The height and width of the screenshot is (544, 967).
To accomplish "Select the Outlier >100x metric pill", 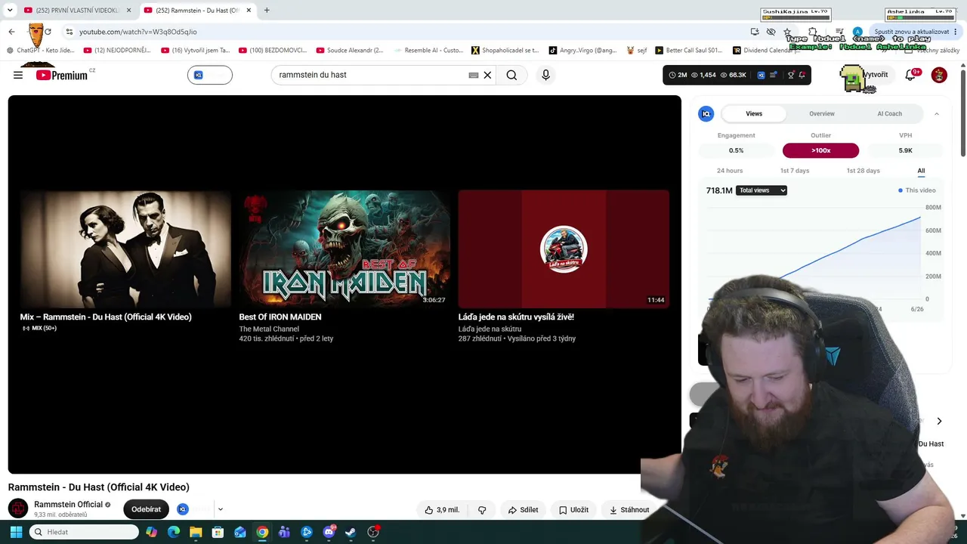I will (820, 150).
